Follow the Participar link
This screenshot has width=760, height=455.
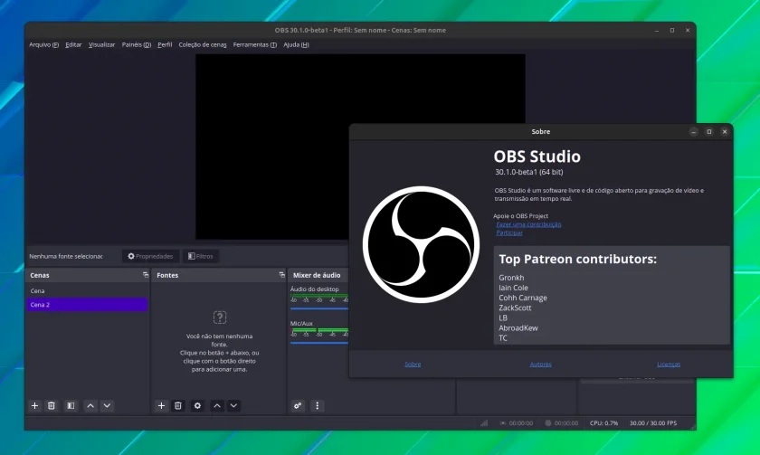pos(508,232)
